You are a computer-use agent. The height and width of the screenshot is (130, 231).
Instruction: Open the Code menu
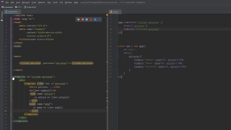point(34,3)
